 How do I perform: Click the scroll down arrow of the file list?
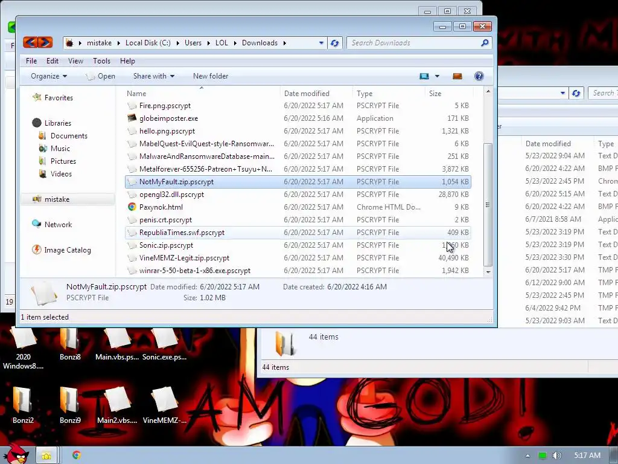tap(488, 272)
